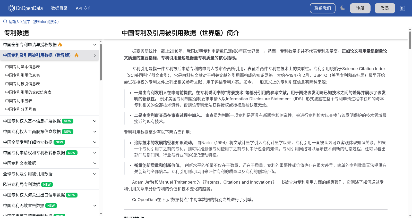Screen dimensions: 412x222
Task: Switch language with the En icon
Action: pyautogui.click(x=402, y=8)
